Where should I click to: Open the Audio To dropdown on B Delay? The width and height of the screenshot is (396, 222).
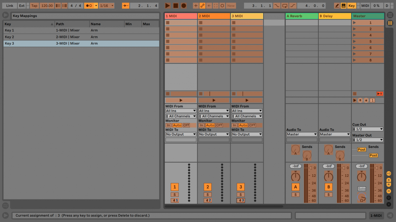(x=334, y=134)
